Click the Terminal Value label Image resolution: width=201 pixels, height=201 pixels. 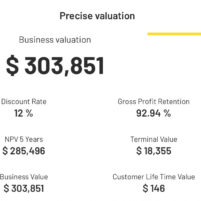(154, 139)
